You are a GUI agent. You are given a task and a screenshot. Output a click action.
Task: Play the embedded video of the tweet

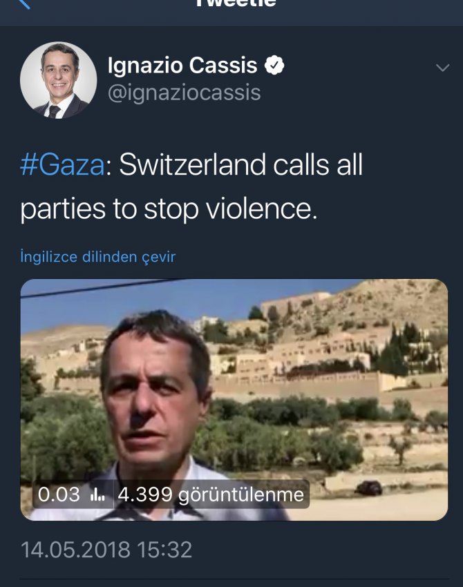coord(234,399)
